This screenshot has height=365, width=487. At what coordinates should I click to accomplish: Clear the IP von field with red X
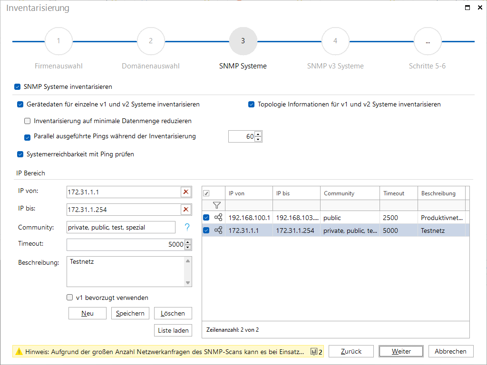point(186,192)
